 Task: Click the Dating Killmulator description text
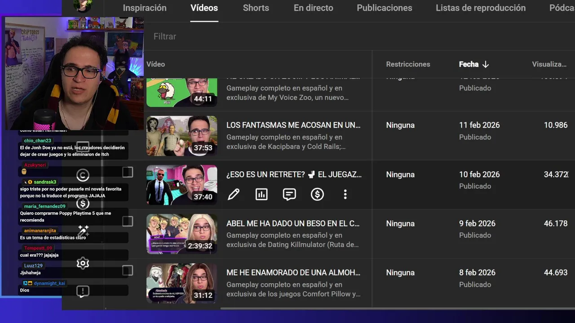[292, 240]
